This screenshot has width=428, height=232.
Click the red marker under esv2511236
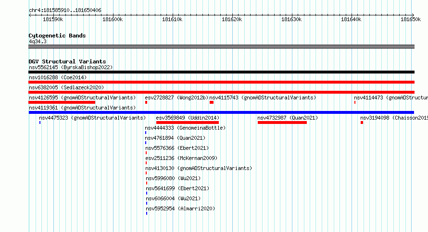pos(146,163)
